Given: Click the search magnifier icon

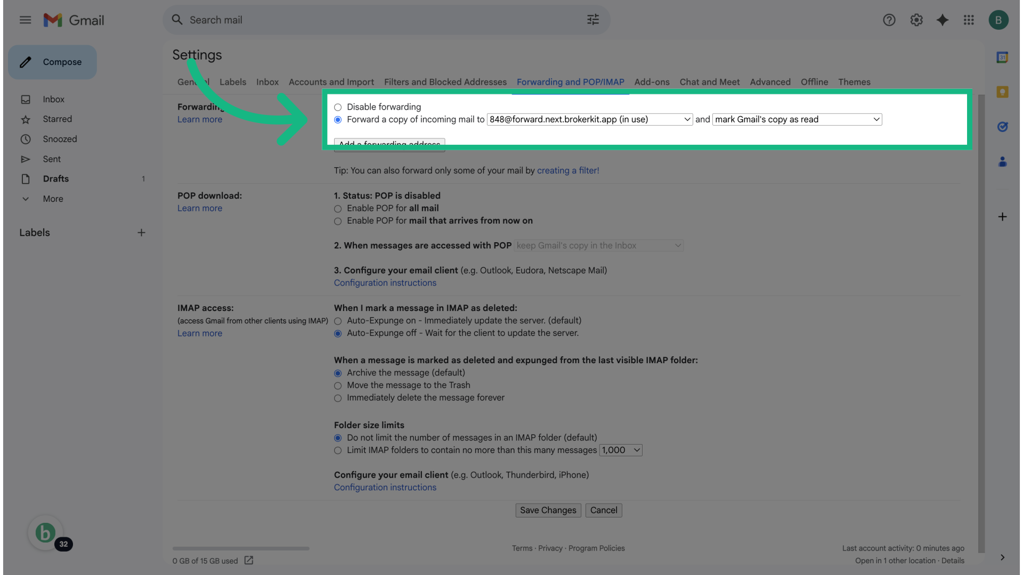Looking at the screenshot, I should 177,20.
